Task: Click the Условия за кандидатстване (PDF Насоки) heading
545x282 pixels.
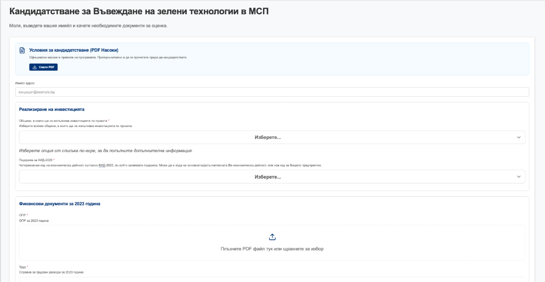Action: click(73, 50)
